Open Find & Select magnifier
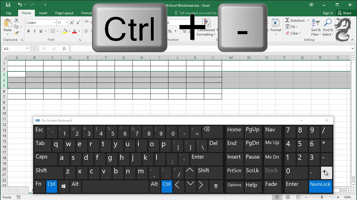Image resolution: width=357 pixels, height=200 pixels. click(327, 23)
